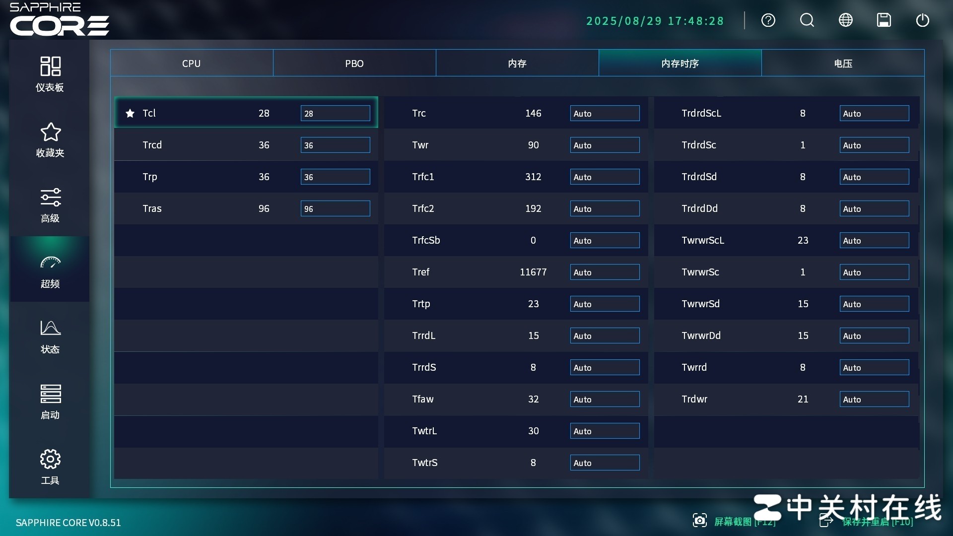Viewport: 953px width, 536px height.
Task: Click the Trcd value input field
Action: click(x=335, y=145)
